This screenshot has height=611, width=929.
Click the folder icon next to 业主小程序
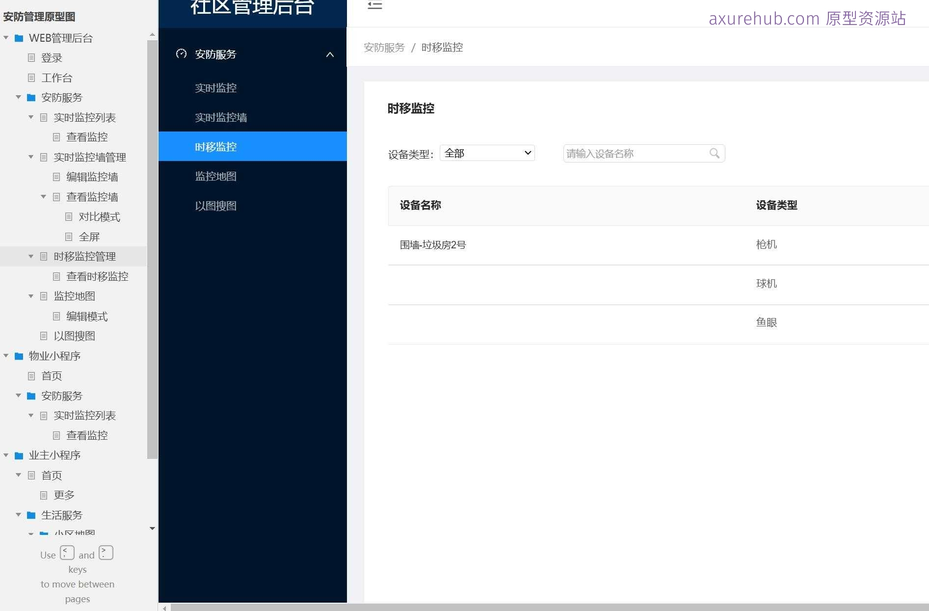tap(19, 455)
